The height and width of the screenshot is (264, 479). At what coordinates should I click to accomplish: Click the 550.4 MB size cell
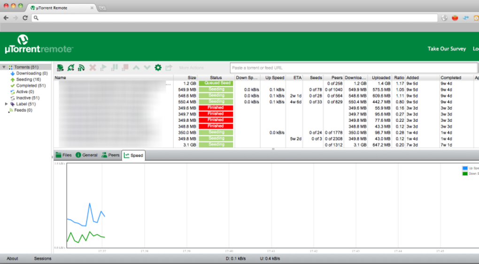click(187, 102)
